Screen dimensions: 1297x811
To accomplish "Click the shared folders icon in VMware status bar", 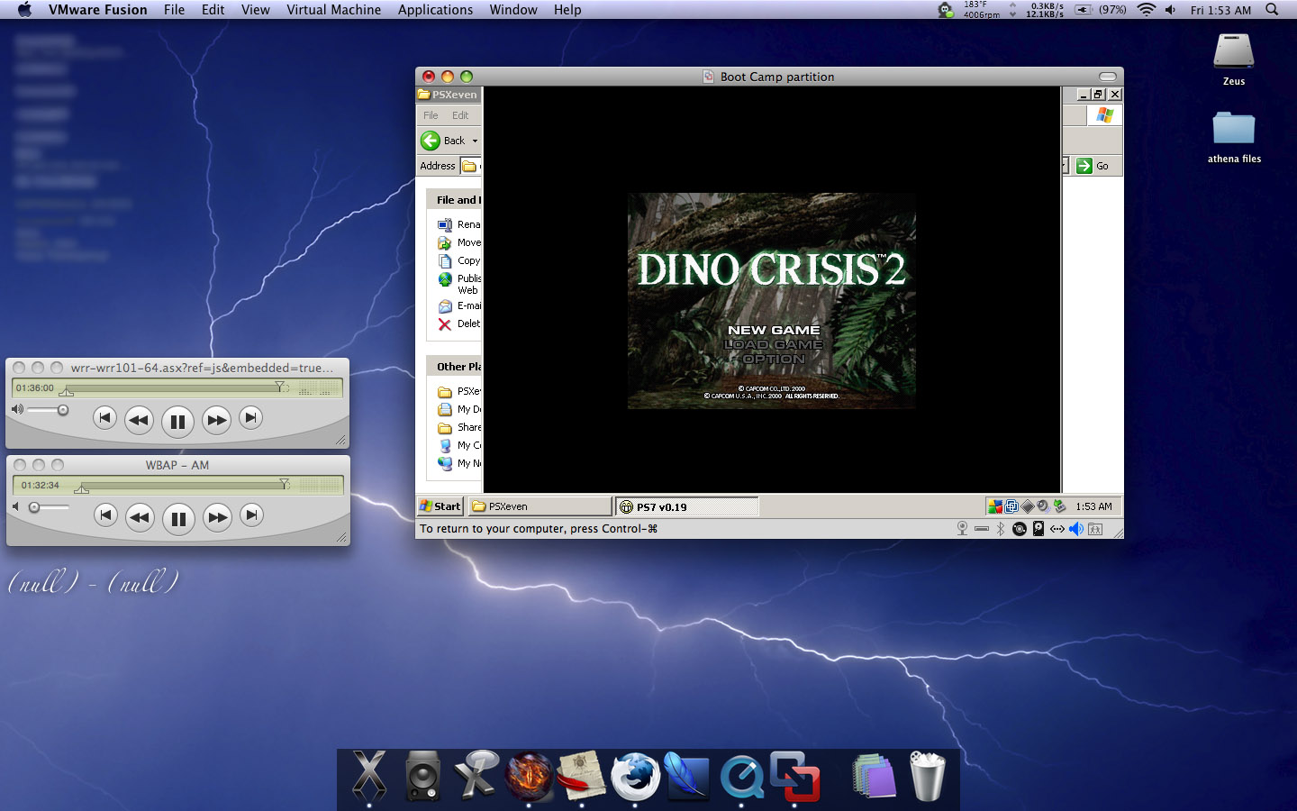I will pos(1095,529).
